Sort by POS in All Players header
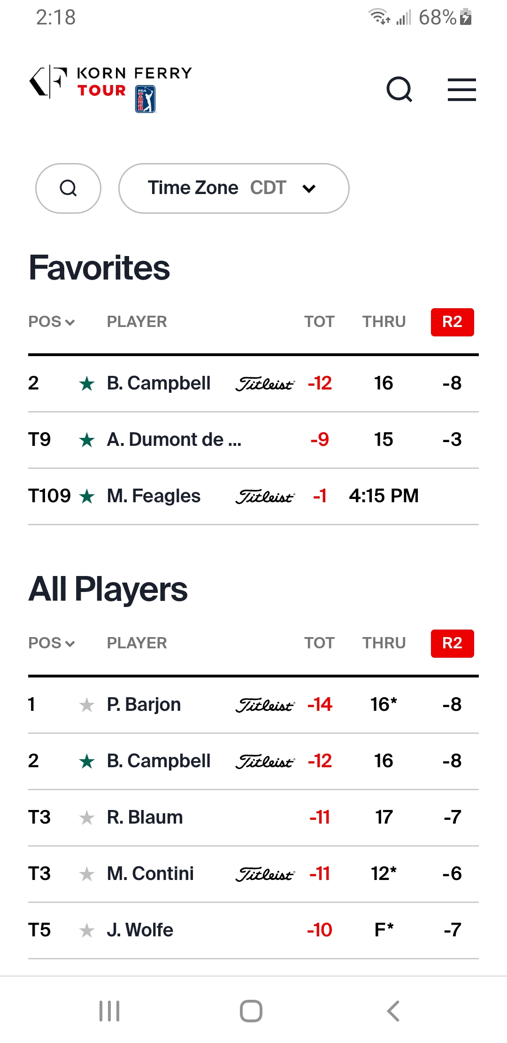The height and width of the screenshot is (1043, 507). pyautogui.click(x=52, y=643)
